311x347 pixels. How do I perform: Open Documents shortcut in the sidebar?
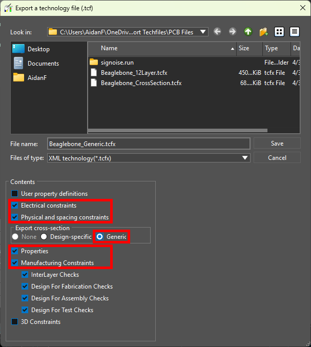point(43,64)
